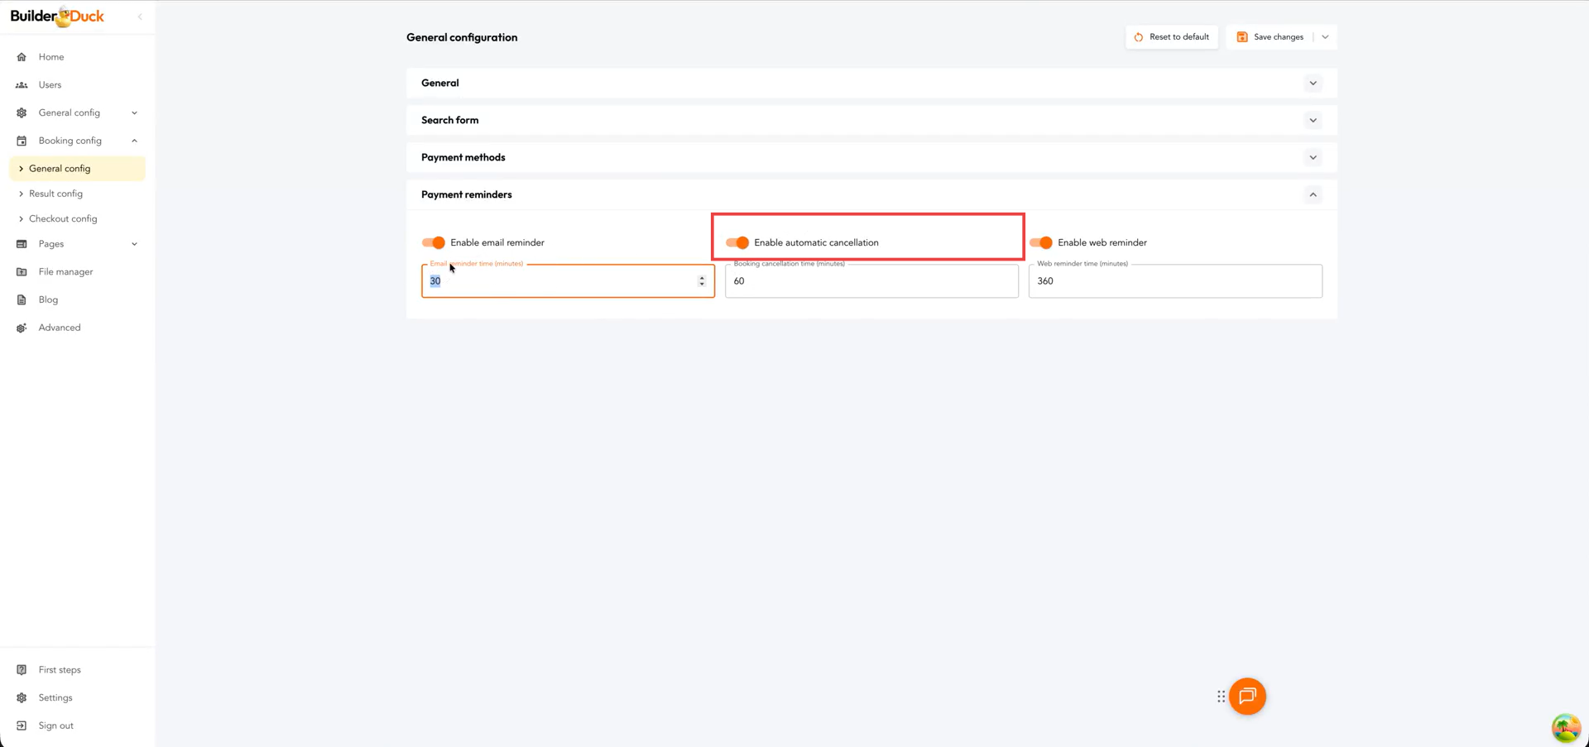This screenshot has height=747, width=1589.
Task: Click the File manager folder icon
Action: [x=22, y=272]
